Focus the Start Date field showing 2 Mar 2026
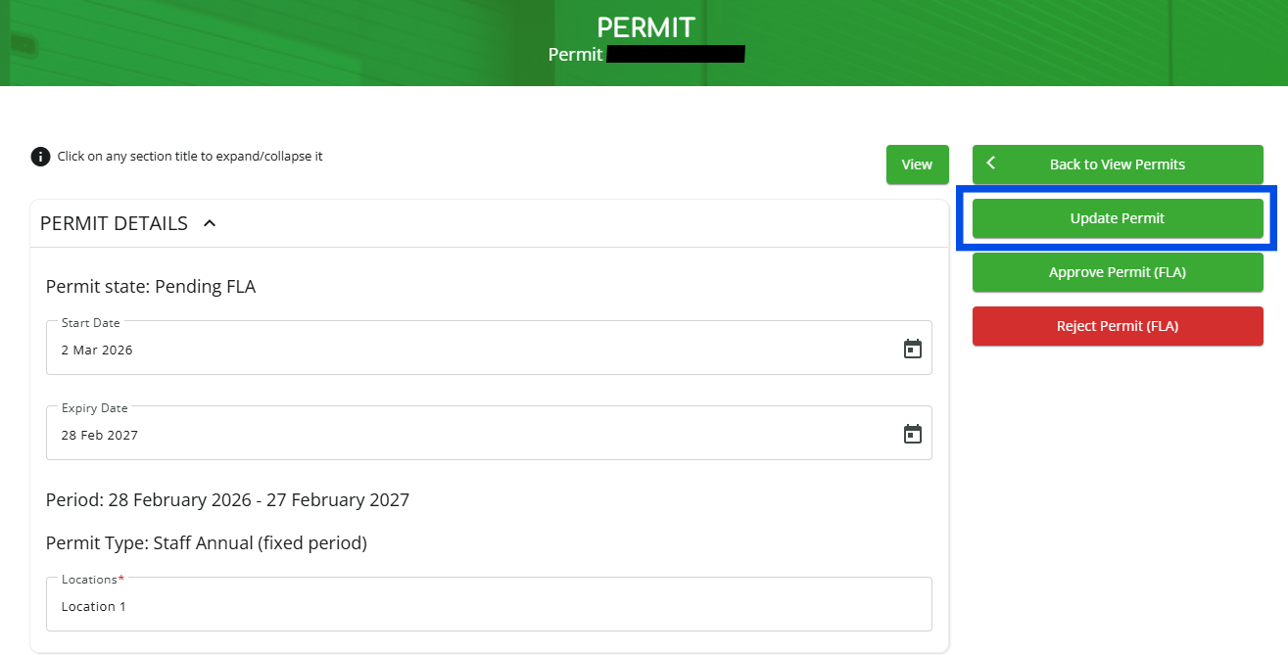The height and width of the screenshot is (655, 1288). 470,350
